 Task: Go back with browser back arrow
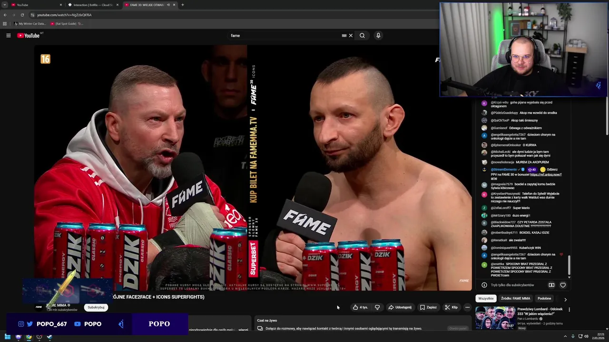5,15
